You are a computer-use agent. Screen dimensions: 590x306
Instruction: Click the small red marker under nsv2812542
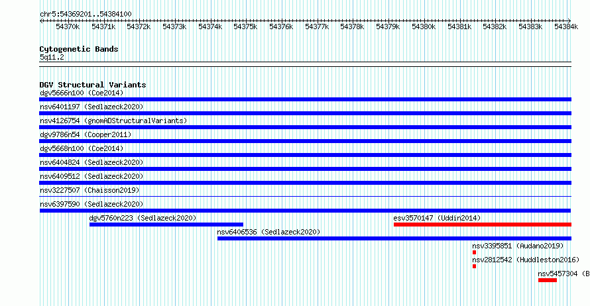click(x=474, y=266)
